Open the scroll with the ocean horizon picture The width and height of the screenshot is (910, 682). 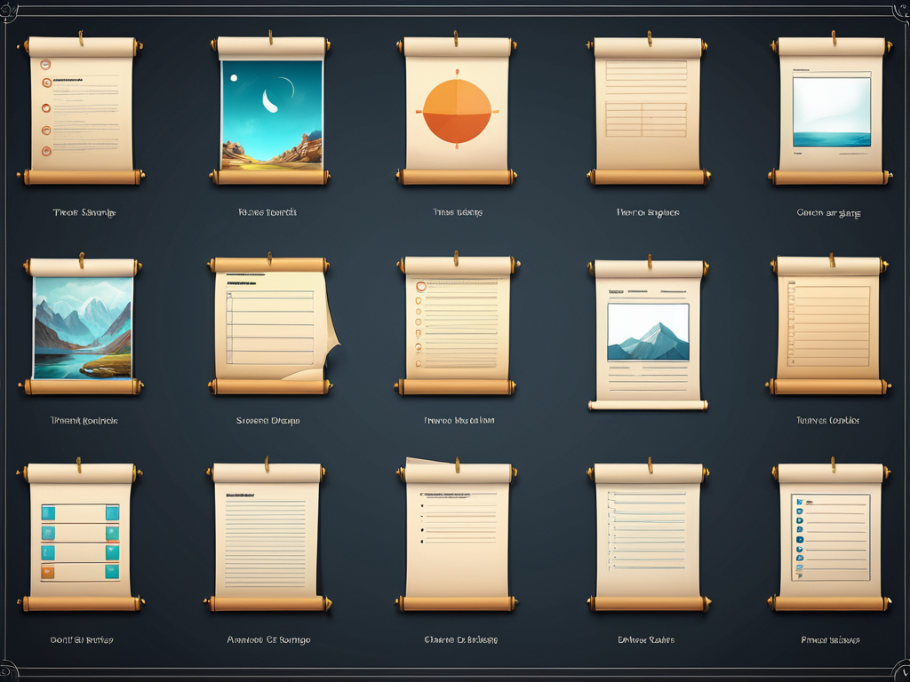(x=831, y=111)
